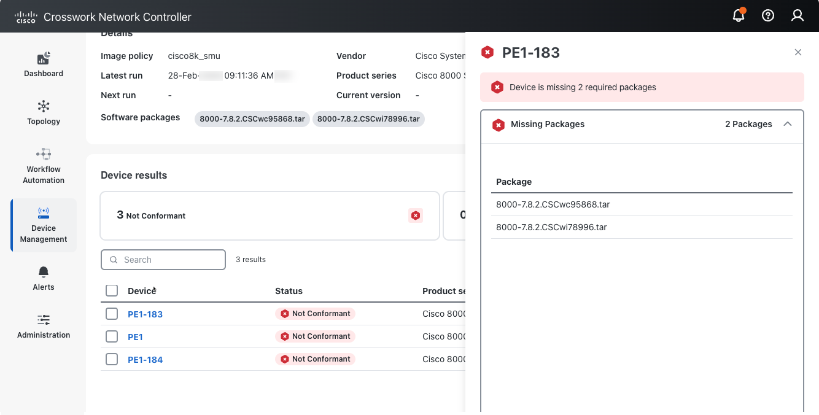Open the PE1-184 device link
The width and height of the screenshot is (819, 415).
pos(145,360)
